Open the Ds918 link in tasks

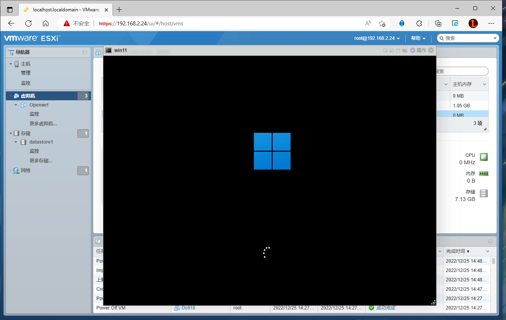(188, 308)
